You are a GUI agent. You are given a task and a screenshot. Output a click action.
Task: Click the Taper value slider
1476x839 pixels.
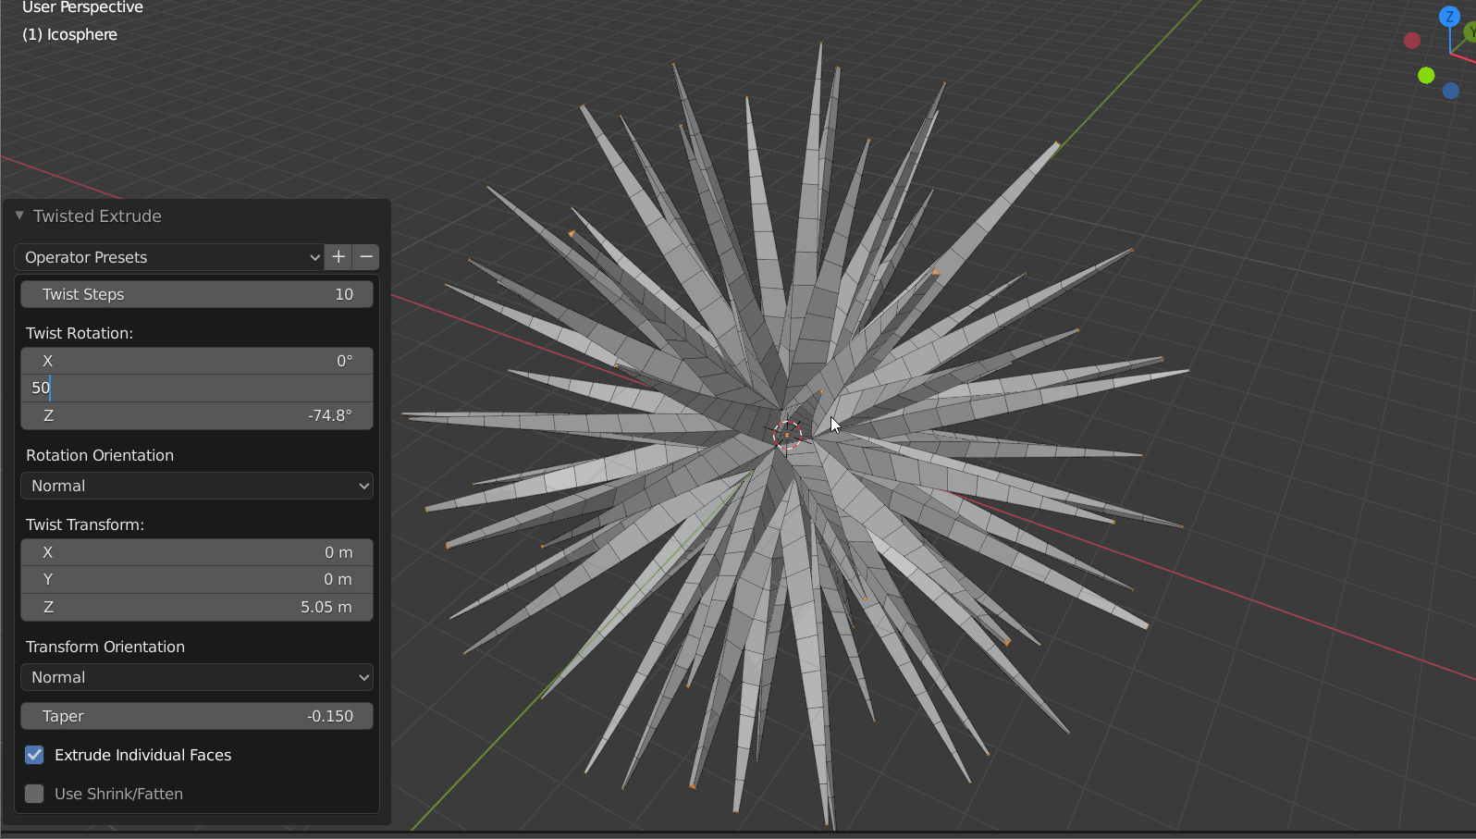(197, 716)
